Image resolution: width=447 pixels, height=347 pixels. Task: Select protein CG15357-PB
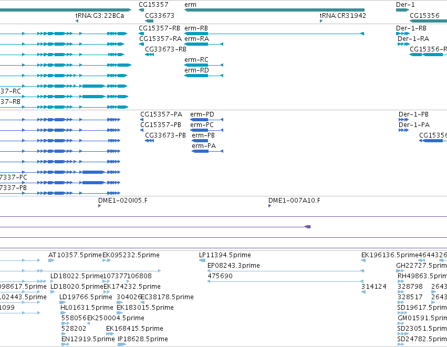pos(142,130)
